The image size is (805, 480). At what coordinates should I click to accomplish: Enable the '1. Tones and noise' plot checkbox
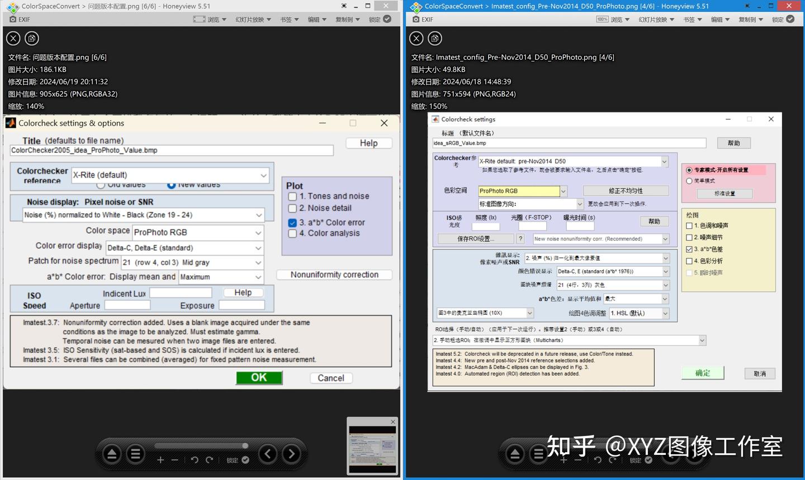292,196
